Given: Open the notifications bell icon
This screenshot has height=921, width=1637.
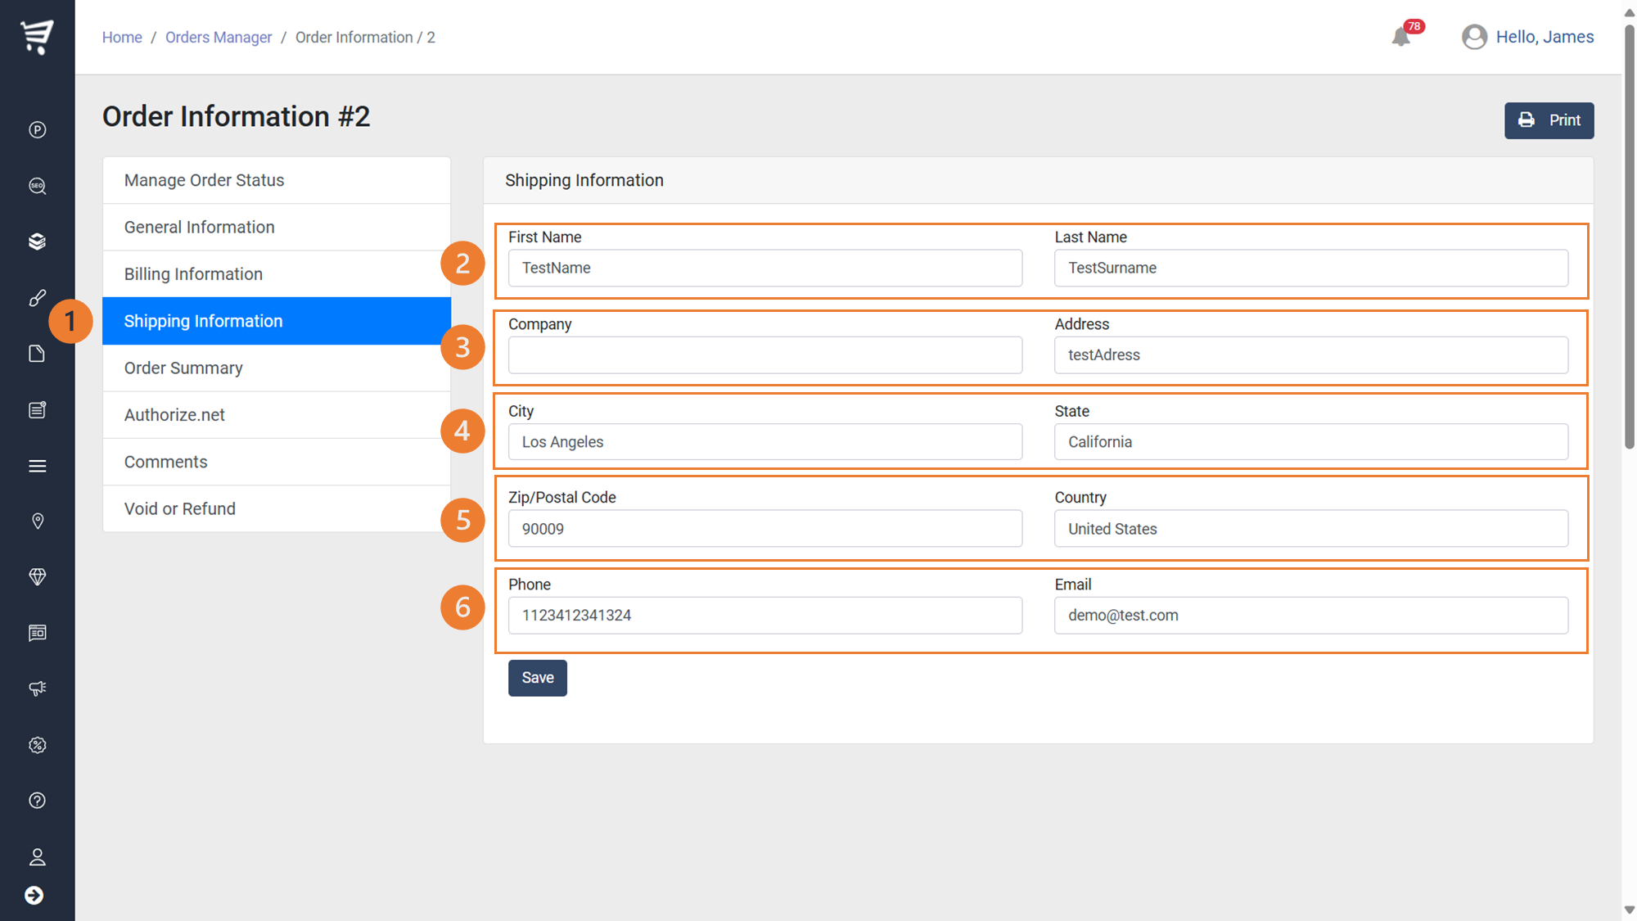Looking at the screenshot, I should coord(1400,37).
